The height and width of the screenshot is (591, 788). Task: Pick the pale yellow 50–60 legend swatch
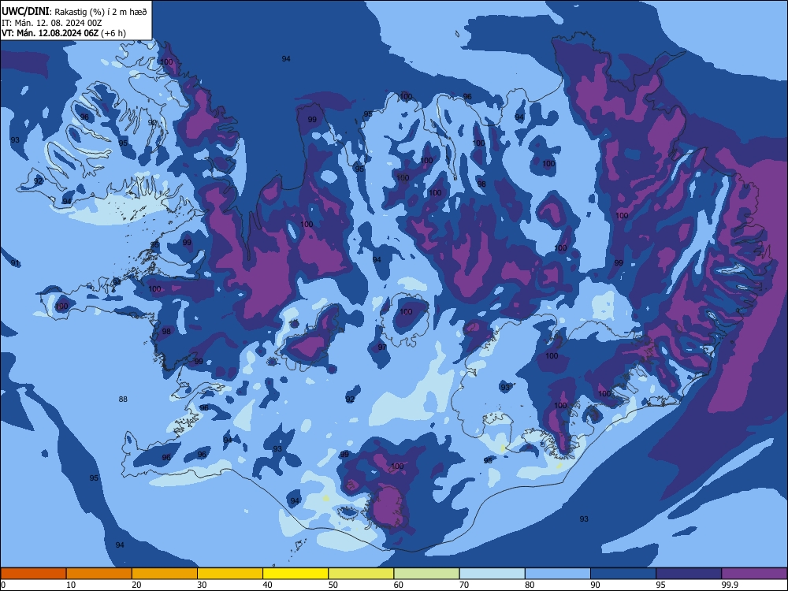tap(362, 574)
